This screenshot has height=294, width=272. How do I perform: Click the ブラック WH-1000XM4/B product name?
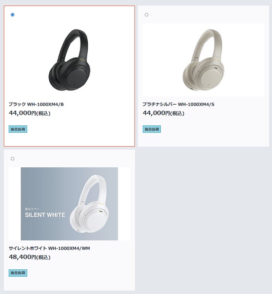[36, 104]
